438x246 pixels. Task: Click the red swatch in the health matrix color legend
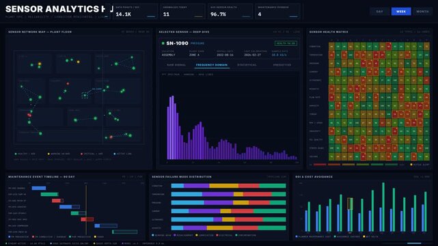click(320, 165)
